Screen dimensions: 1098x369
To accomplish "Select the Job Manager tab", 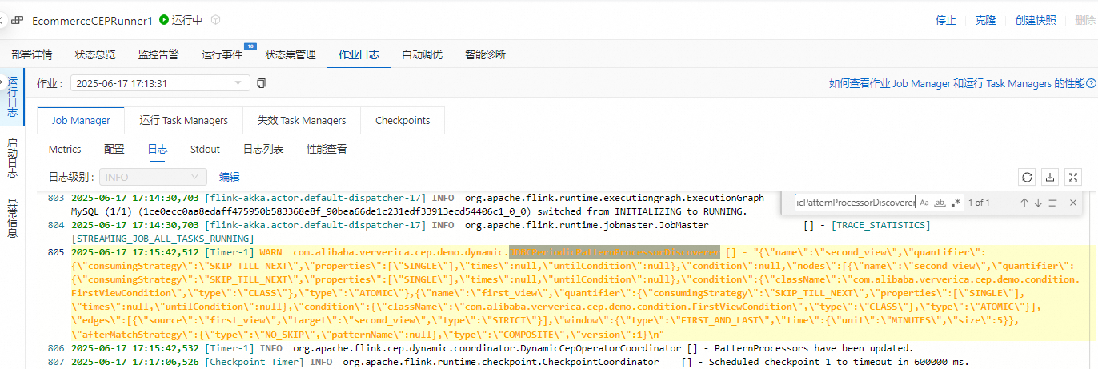I will pos(81,120).
